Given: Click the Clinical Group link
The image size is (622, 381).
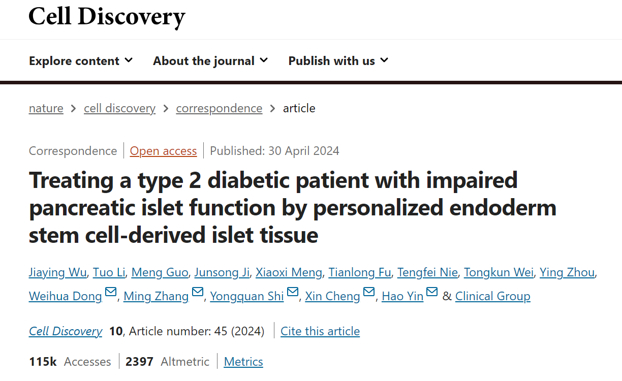Looking at the screenshot, I should click(492, 296).
